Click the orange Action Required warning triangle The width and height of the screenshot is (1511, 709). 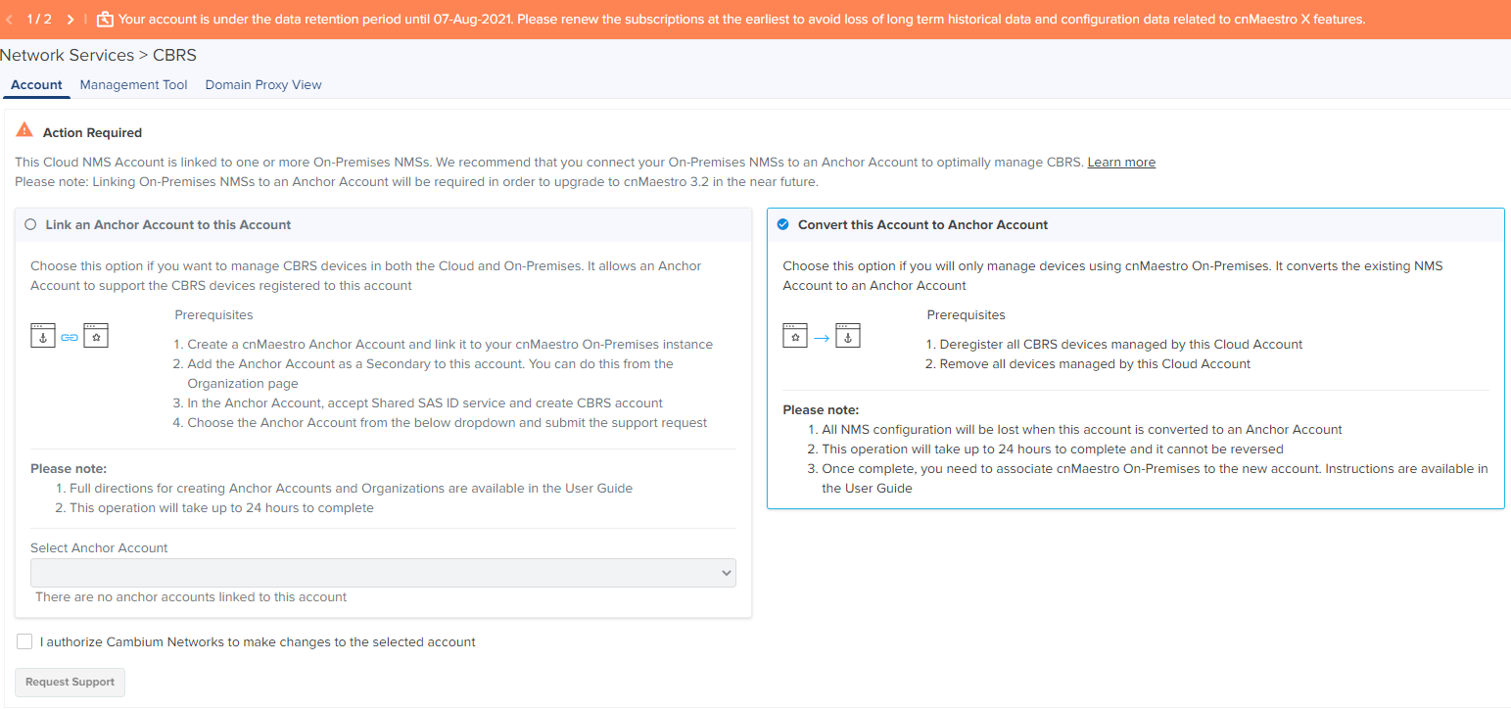point(24,131)
